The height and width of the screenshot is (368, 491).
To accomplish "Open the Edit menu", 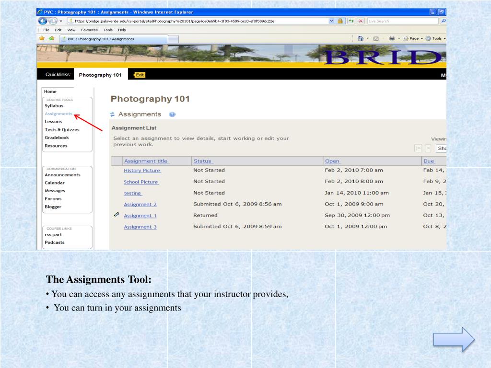I will coord(58,30).
